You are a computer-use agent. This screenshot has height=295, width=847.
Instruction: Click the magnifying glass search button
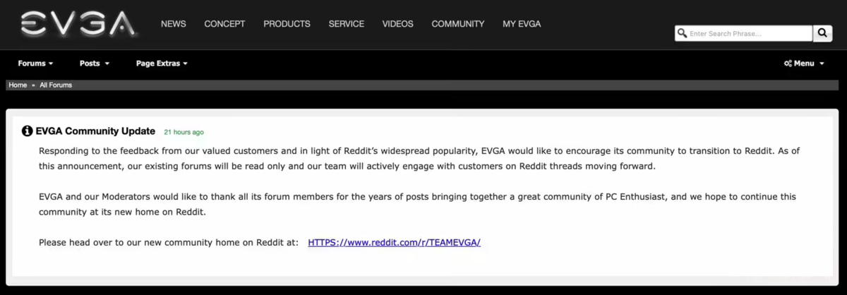pos(823,33)
